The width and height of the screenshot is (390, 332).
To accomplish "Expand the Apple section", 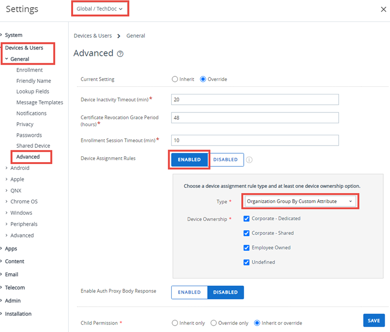I will click(x=17, y=179).
